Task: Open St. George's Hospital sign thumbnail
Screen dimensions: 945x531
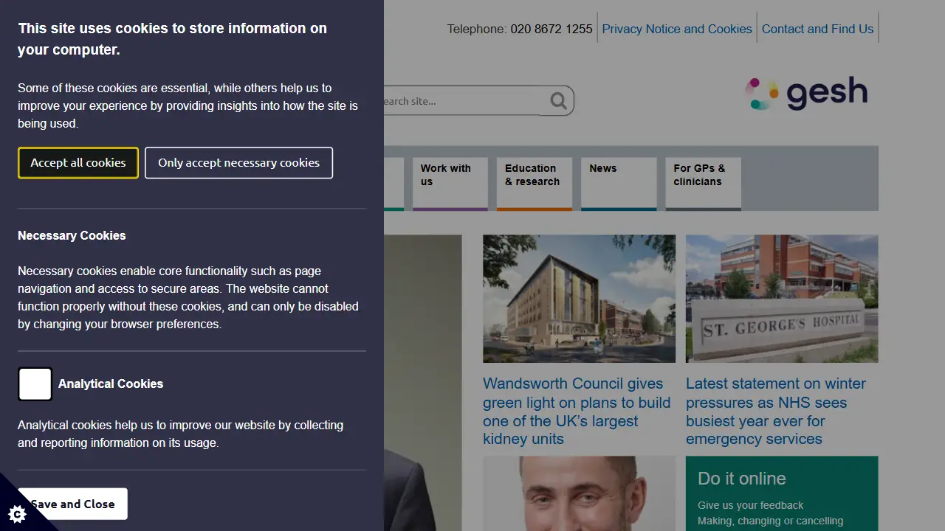Action: [x=782, y=299]
